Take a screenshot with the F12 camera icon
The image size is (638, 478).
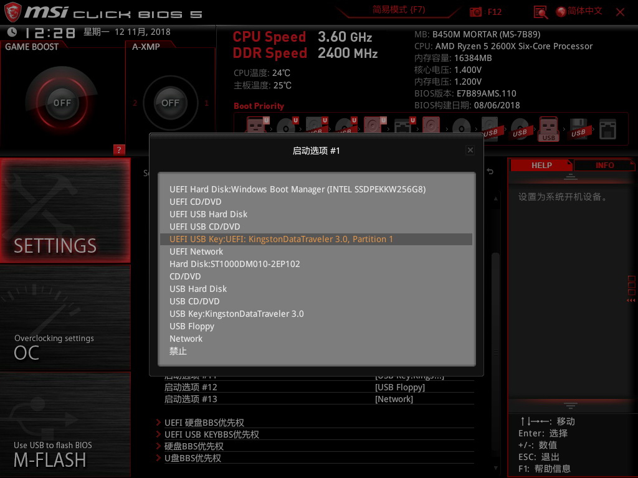pos(475,12)
